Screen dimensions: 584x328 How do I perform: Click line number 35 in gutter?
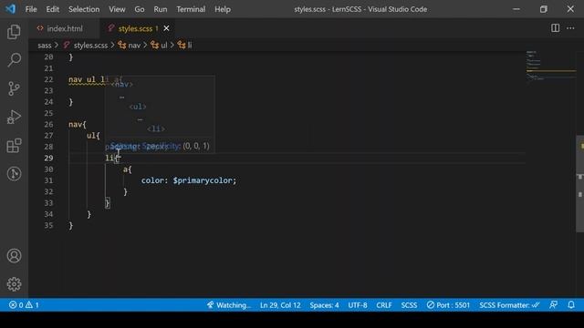[48, 225]
